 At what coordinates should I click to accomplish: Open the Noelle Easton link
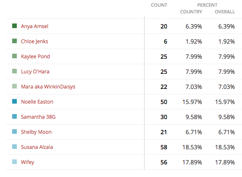coord(37,102)
